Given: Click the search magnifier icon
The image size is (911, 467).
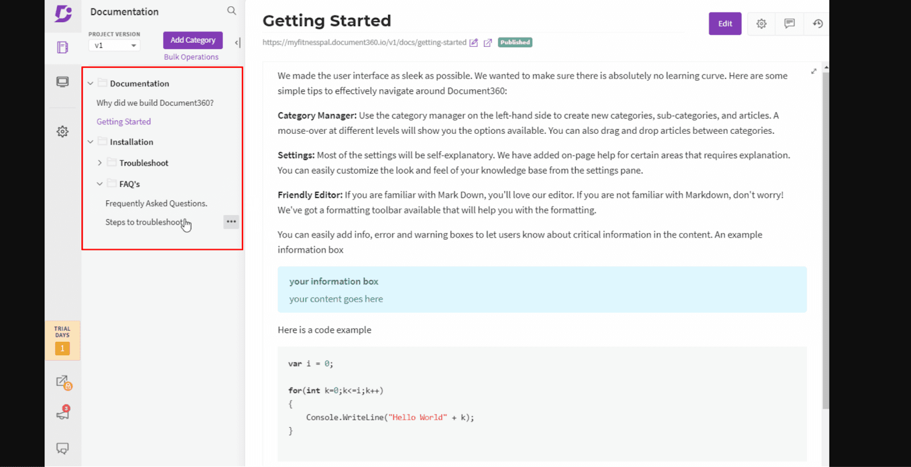Looking at the screenshot, I should [x=232, y=11].
